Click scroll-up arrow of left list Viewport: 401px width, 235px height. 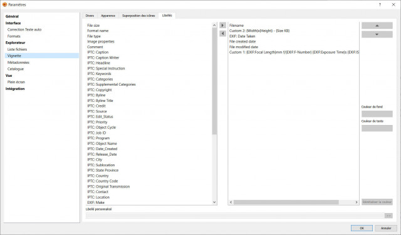point(214,25)
